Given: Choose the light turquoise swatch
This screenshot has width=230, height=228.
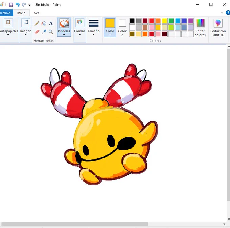Looking at the screenshot, I should pos(178,27).
